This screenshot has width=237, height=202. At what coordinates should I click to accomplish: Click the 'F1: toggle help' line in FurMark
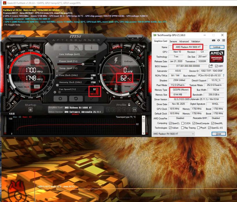(12, 25)
